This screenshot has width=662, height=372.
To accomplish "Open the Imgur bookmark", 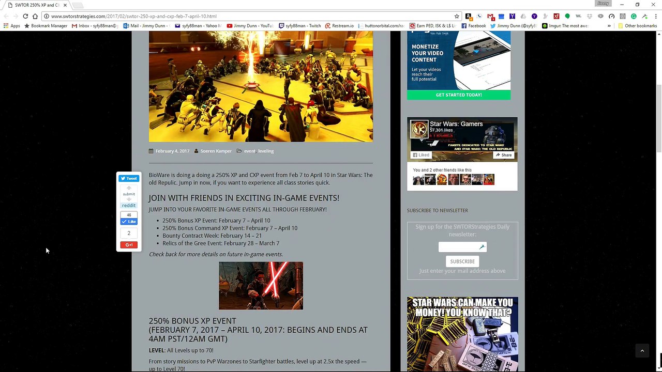I will 565,26.
